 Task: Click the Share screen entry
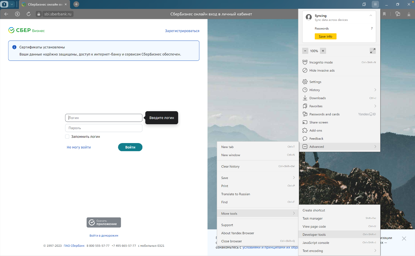[339, 122]
